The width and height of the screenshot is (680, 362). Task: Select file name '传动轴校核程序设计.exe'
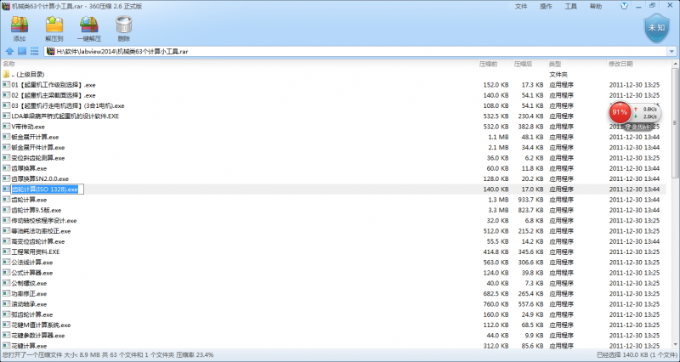coord(44,221)
